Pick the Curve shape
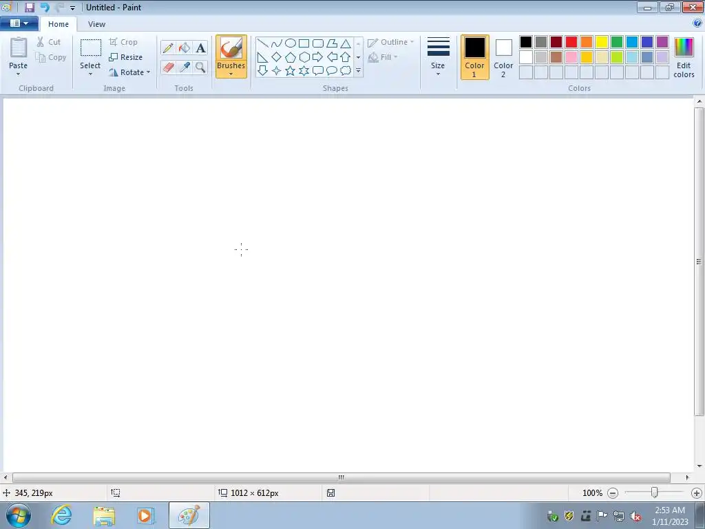Viewport: 705px width, 529px height. click(277, 43)
